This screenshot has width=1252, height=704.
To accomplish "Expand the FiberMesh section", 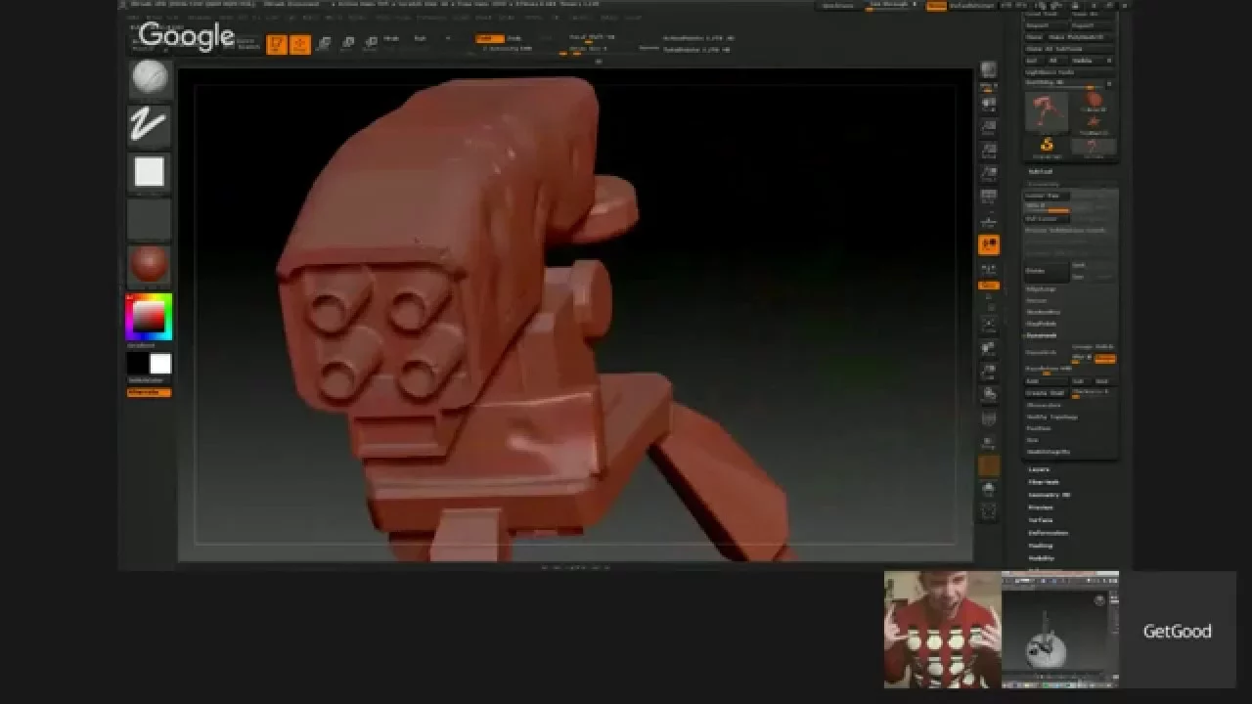I will [1044, 482].
